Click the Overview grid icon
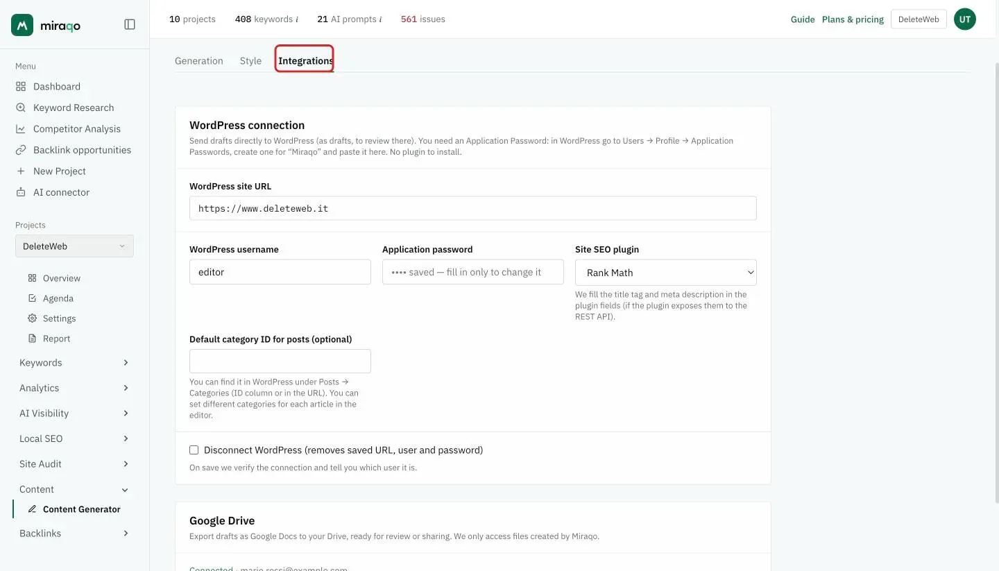This screenshot has height=571, width=999. [32, 278]
